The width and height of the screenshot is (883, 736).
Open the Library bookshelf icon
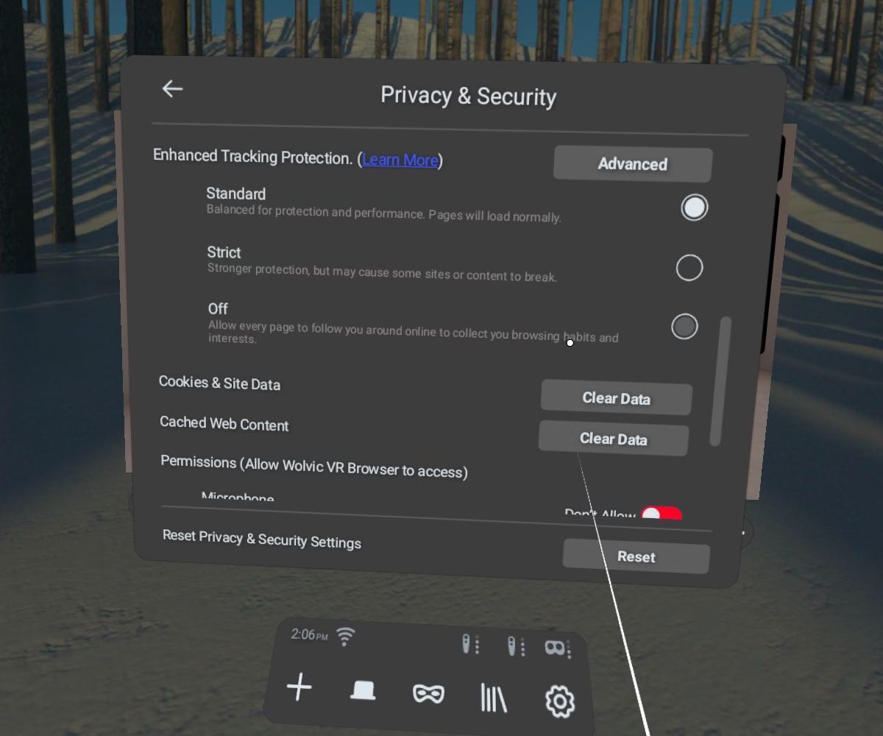(x=493, y=698)
